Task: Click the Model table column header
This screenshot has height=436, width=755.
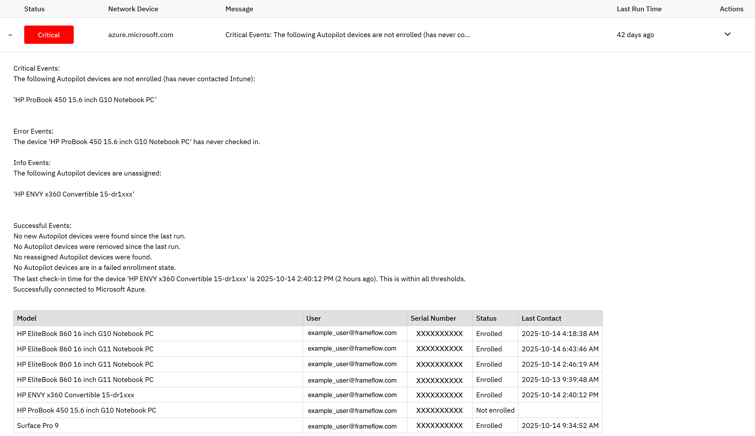Action: 27,318
